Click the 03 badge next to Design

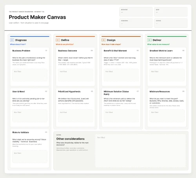(103, 40)
